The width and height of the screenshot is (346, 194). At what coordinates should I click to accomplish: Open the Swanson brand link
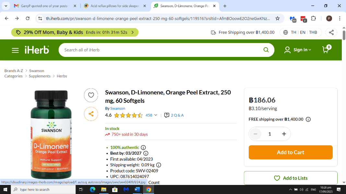117,108
